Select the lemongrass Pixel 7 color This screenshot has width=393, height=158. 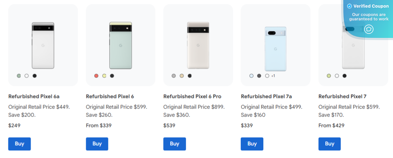(329, 76)
